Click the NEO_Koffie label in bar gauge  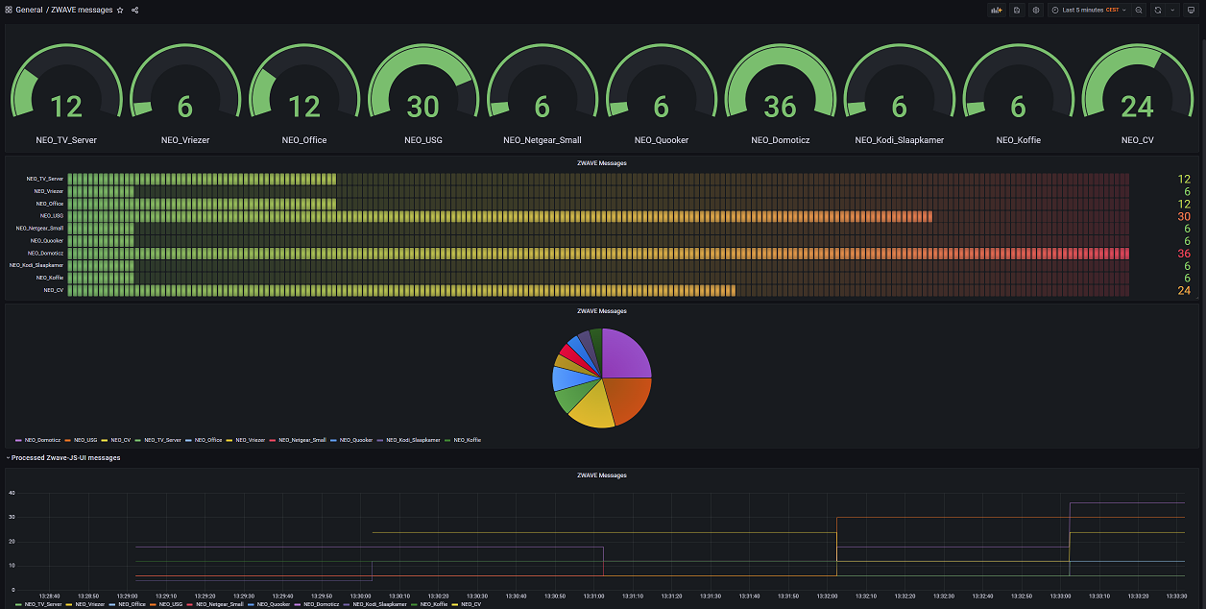[50, 278]
